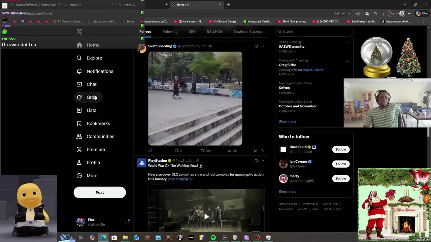Open More options in sidebar

click(x=87, y=176)
